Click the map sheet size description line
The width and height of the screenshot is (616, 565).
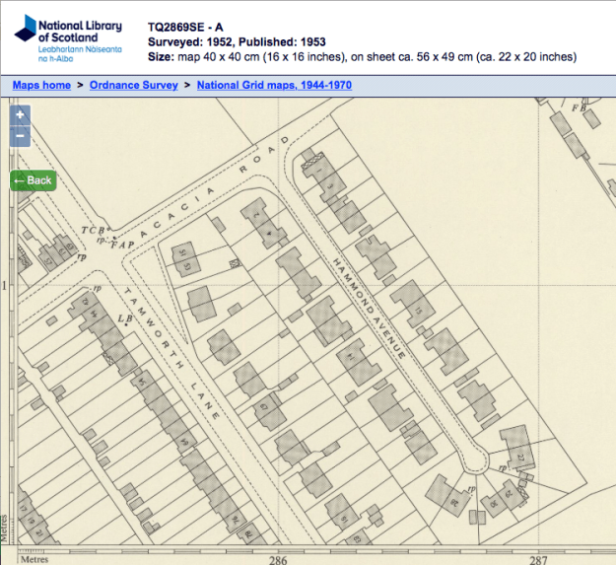point(362,57)
